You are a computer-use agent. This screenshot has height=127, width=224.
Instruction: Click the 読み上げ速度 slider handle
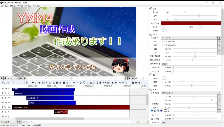pos(193,60)
